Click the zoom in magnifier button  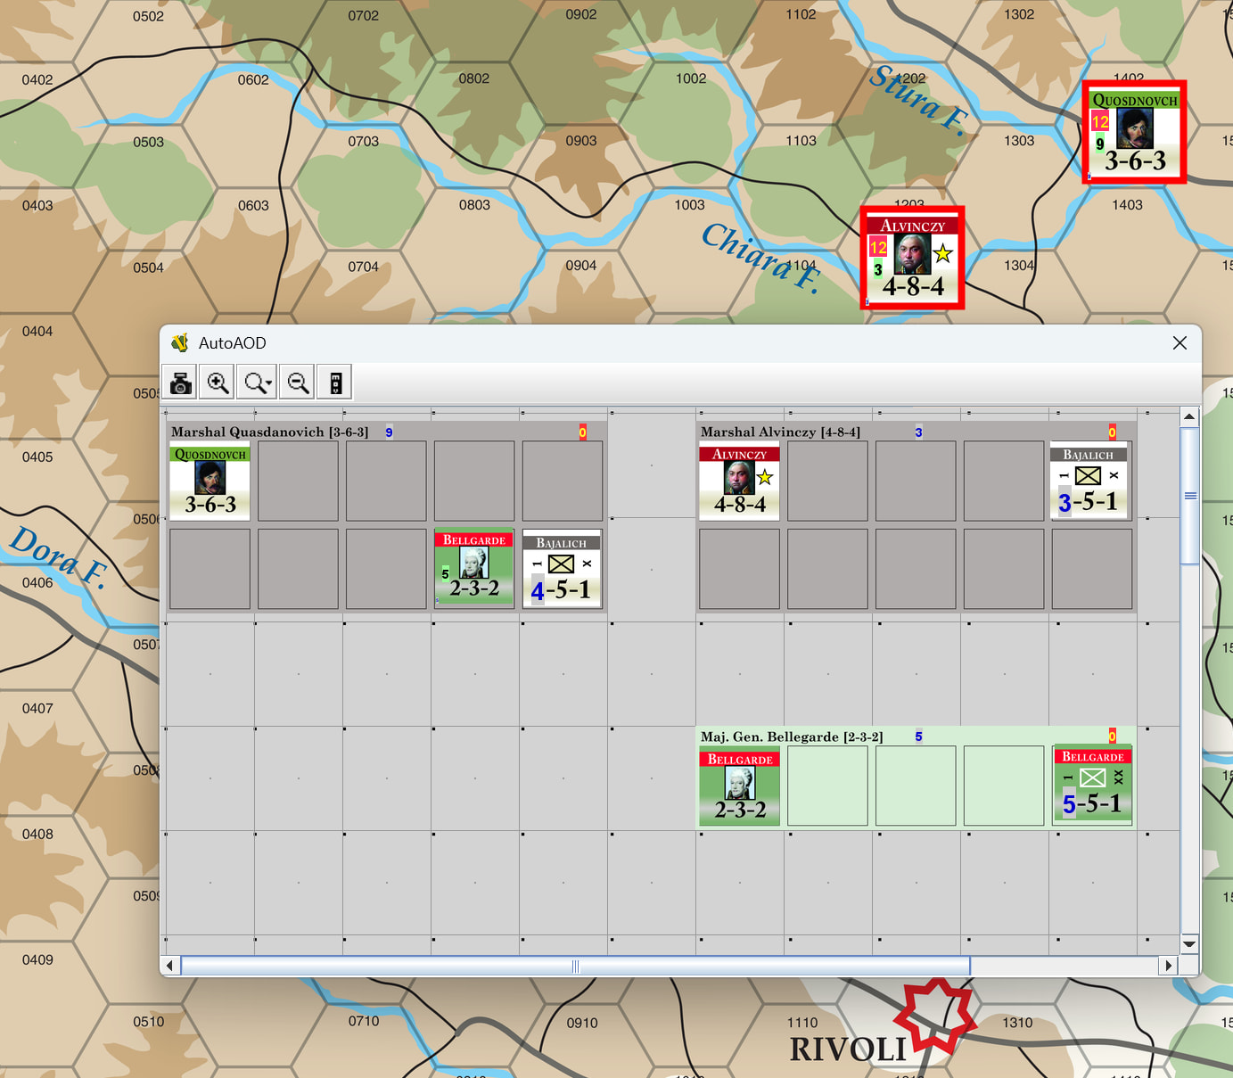pos(218,383)
